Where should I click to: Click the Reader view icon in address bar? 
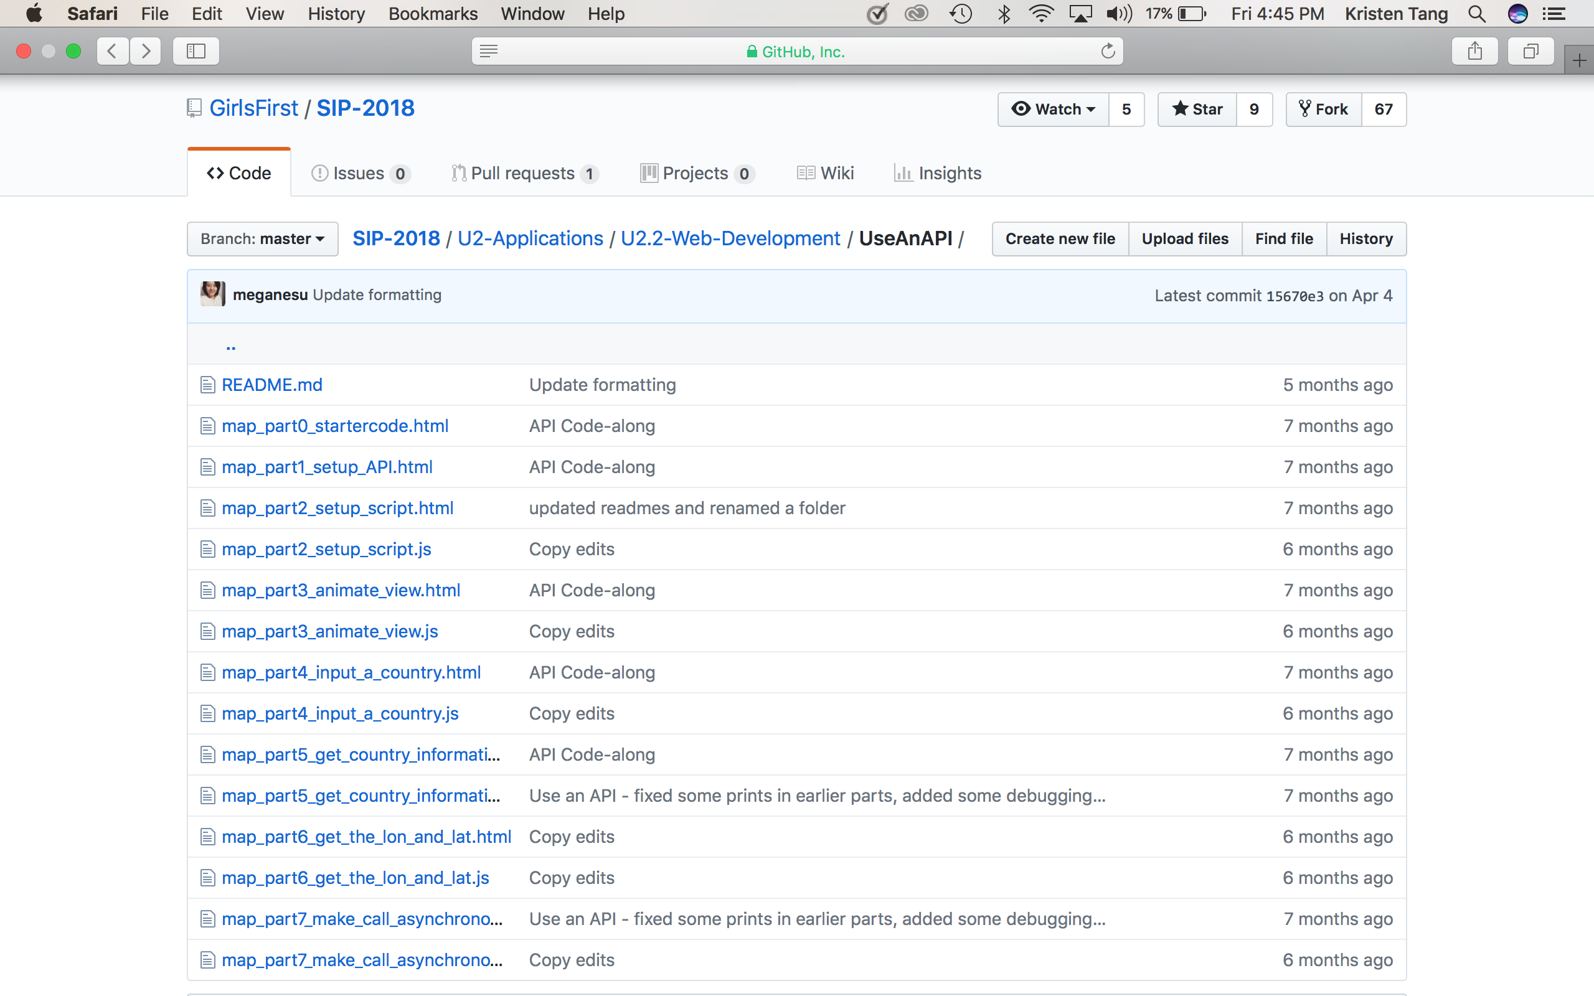[489, 50]
